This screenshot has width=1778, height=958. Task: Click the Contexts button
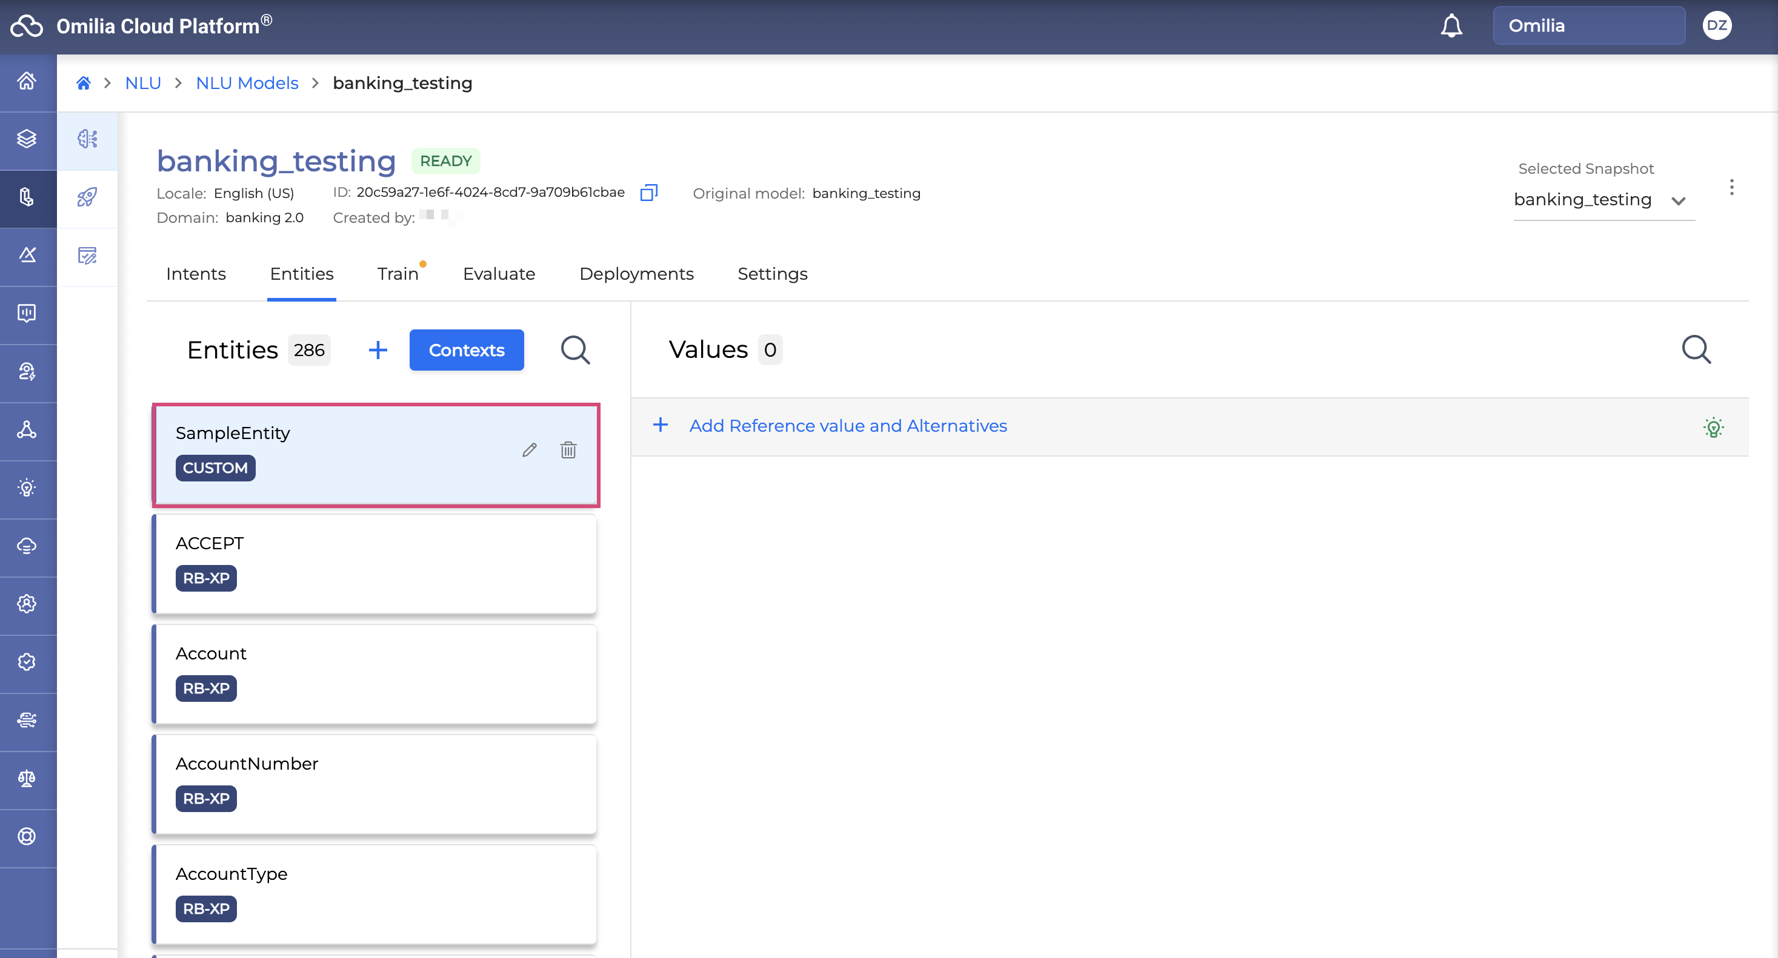click(x=466, y=349)
